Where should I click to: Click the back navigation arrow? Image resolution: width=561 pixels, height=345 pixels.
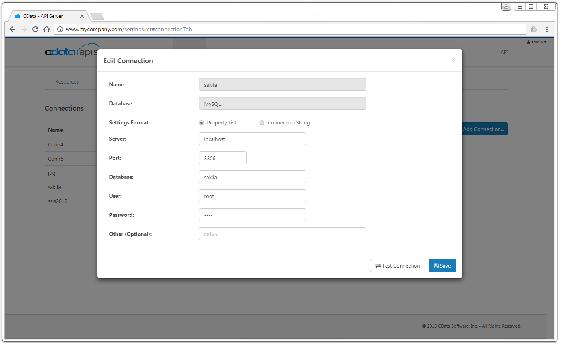click(x=12, y=29)
